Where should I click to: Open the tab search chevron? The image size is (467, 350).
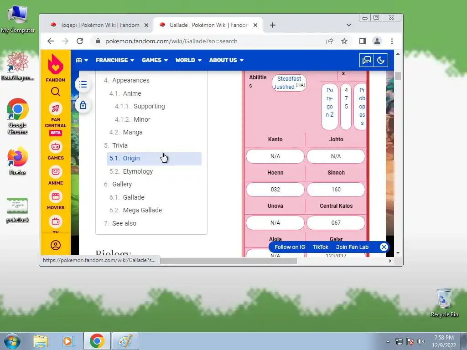(x=349, y=25)
